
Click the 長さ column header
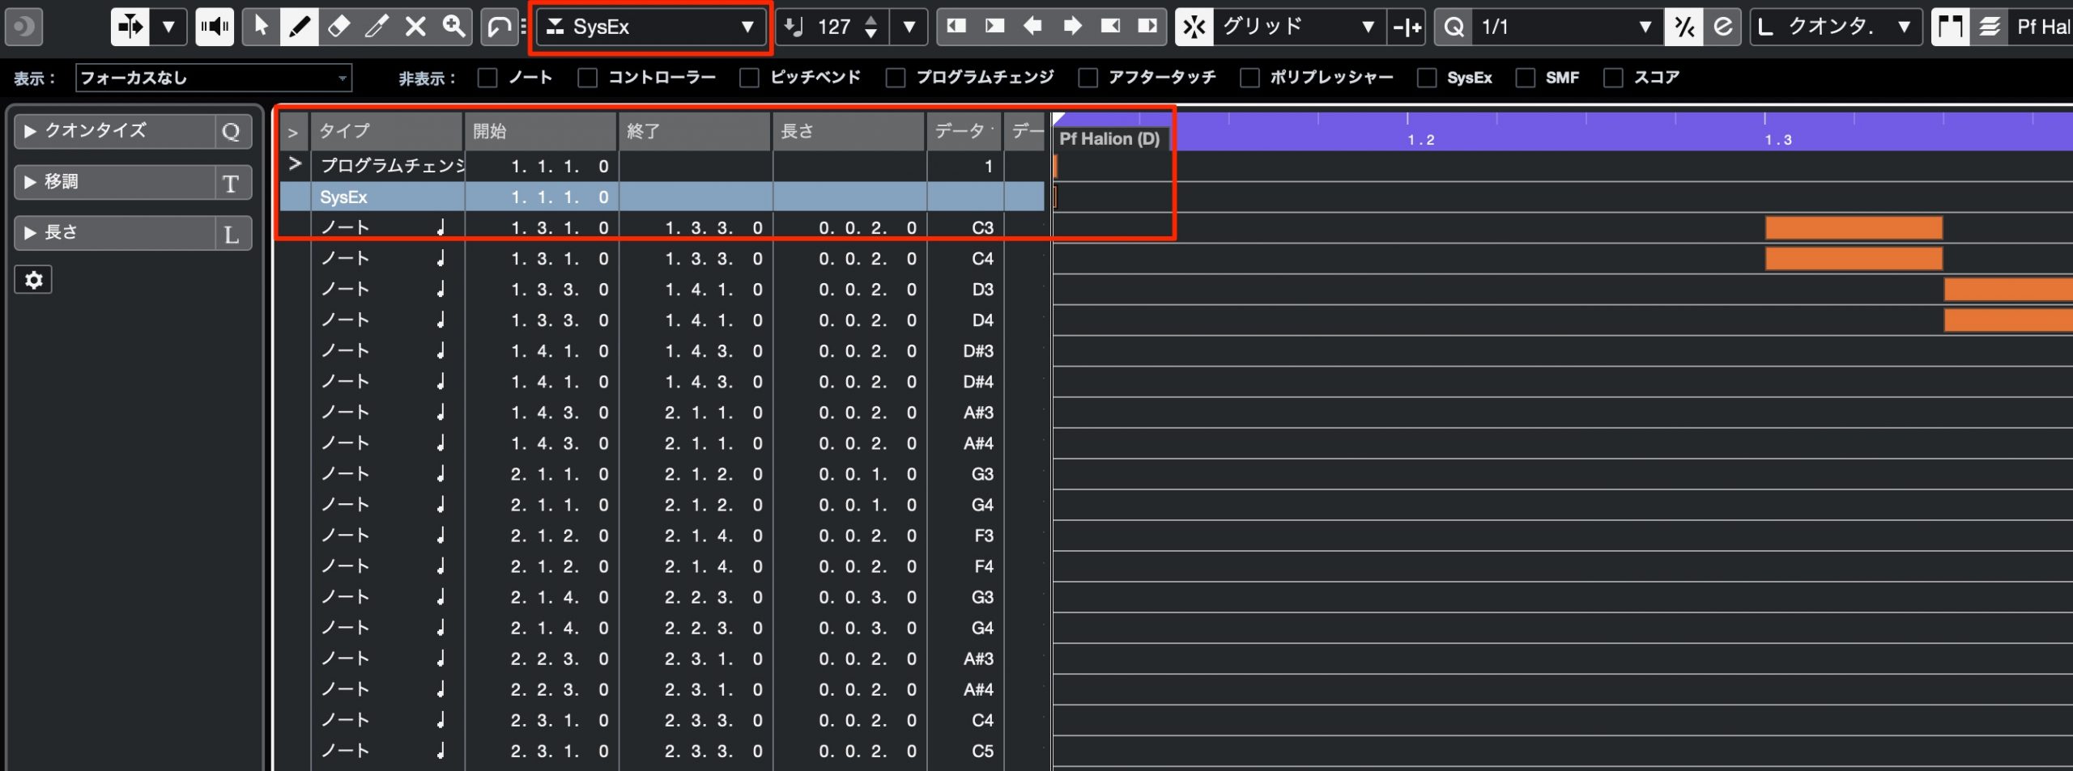pyautogui.click(x=849, y=131)
